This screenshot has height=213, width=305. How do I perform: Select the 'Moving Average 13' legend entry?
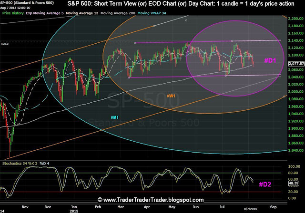[82, 13]
